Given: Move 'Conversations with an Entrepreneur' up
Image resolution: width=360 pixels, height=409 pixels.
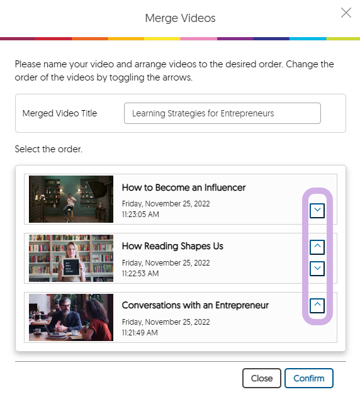Looking at the screenshot, I should pos(317,305).
